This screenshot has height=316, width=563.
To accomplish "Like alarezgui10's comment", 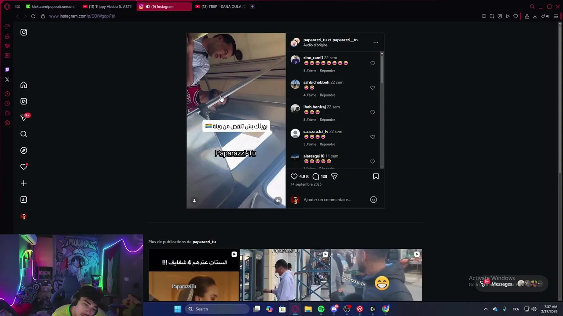I will [373, 162].
